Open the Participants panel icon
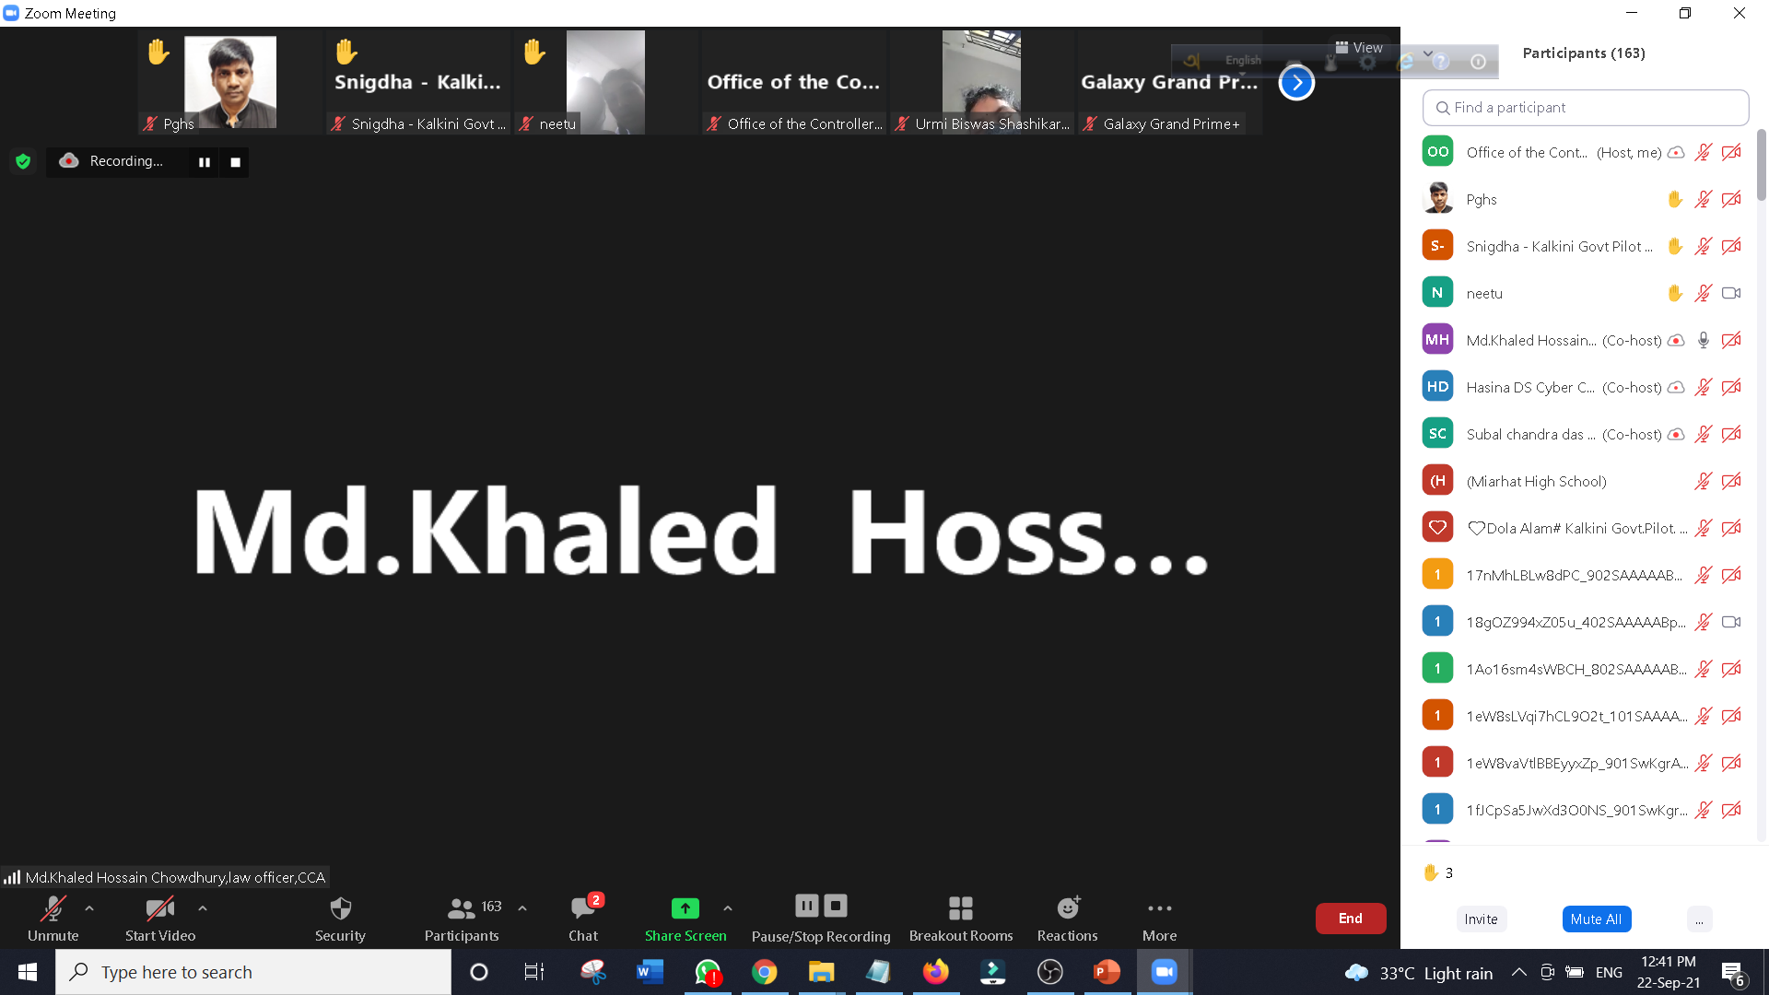The width and height of the screenshot is (1769, 995). pos(461,909)
